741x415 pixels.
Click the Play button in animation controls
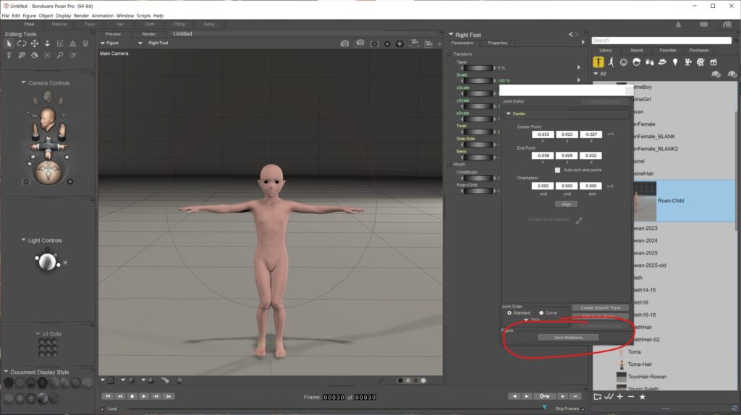pyautogui.click(x=144, y=397)
